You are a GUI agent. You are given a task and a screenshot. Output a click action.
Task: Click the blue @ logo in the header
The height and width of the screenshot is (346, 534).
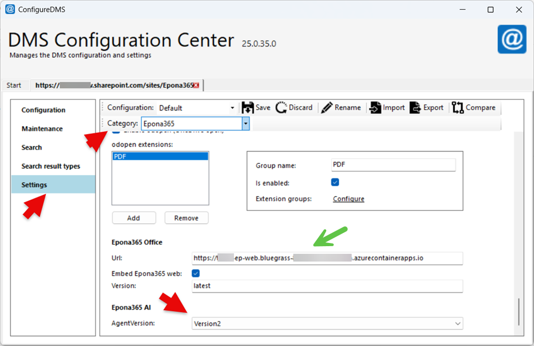point(512,39)
